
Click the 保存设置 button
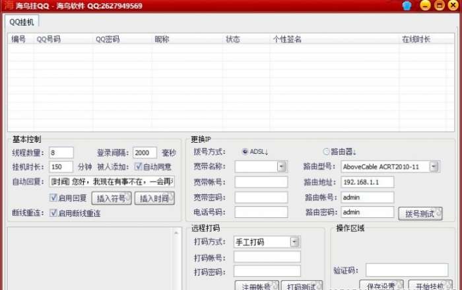click(x=381, y=285)
